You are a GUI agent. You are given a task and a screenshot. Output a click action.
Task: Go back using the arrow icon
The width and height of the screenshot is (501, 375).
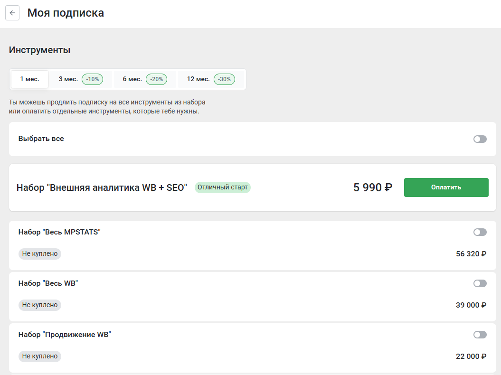(x=12, y=13)
